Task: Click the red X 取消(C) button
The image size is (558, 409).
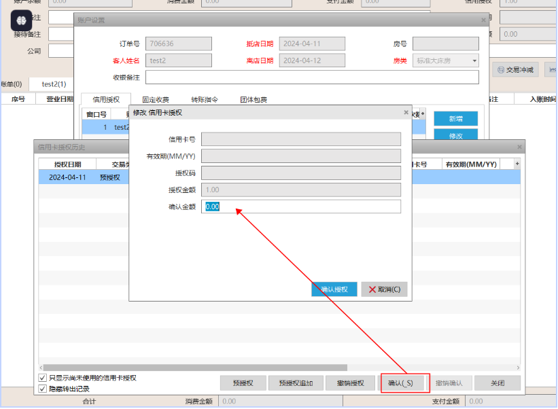Action: [x=384, y=289]
